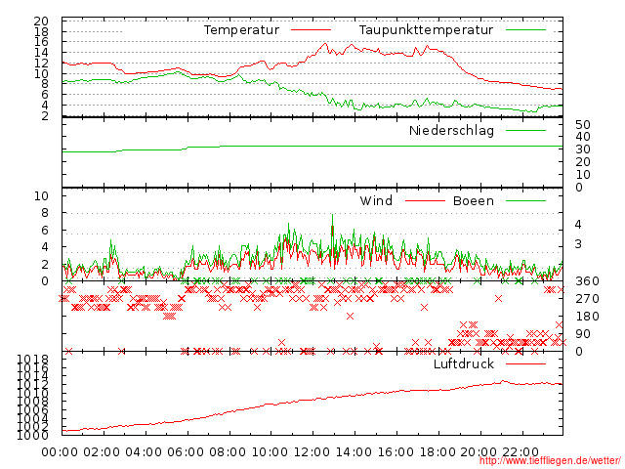This screenshot has width=625, height=469.
Task: Click the 20 on temperature axis
Action: click(x=41, y=21)
